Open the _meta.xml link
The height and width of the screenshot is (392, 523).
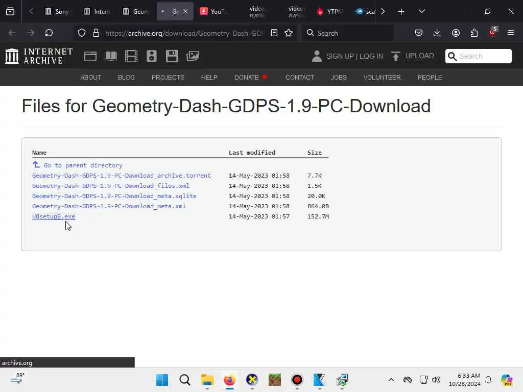[109, 206]
